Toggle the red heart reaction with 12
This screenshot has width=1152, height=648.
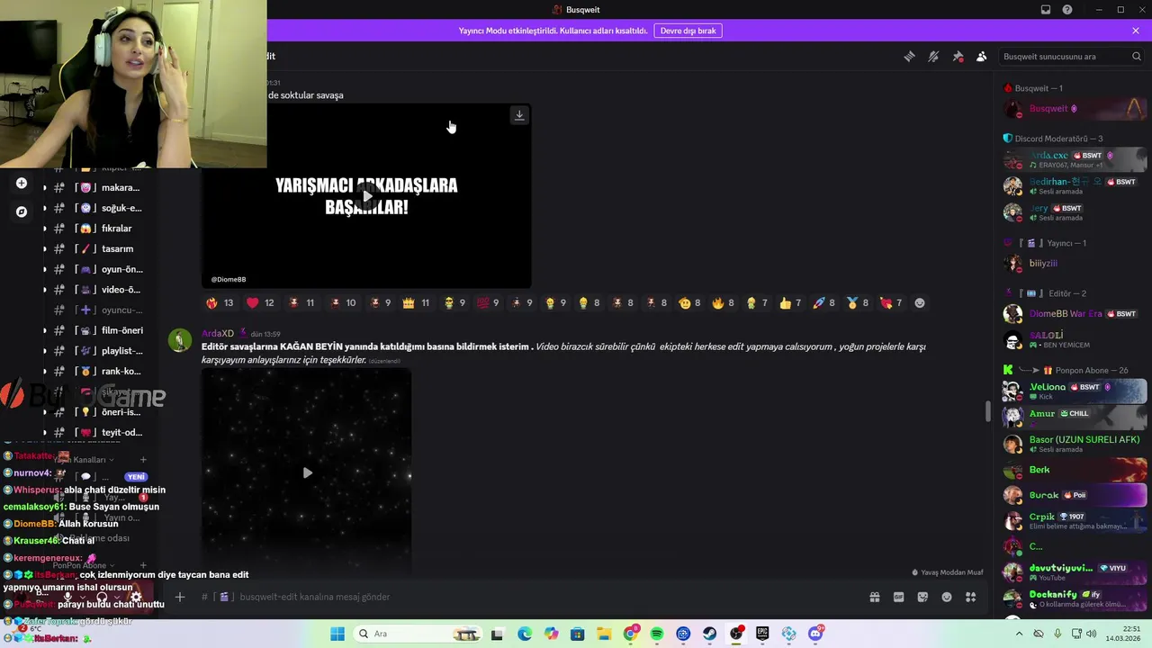260,303
